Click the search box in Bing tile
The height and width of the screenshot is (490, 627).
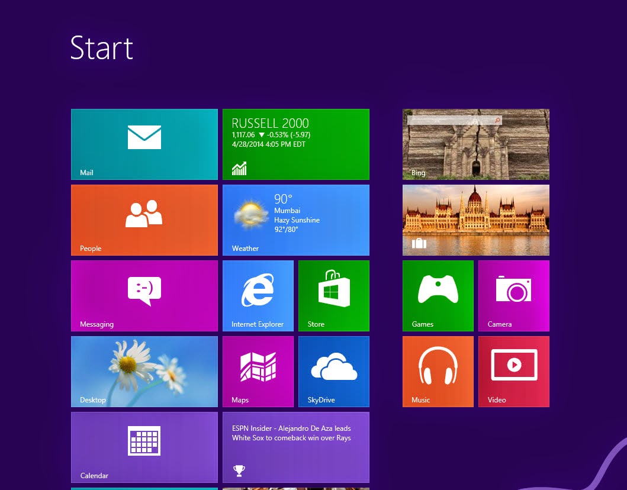click(x=454, y=120)
